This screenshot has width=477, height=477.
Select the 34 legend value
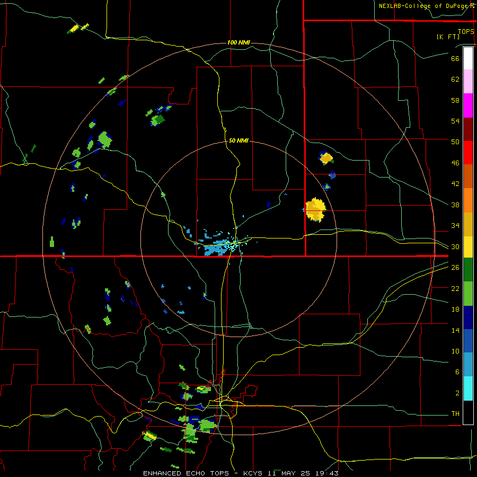click(x=455, y=225)
